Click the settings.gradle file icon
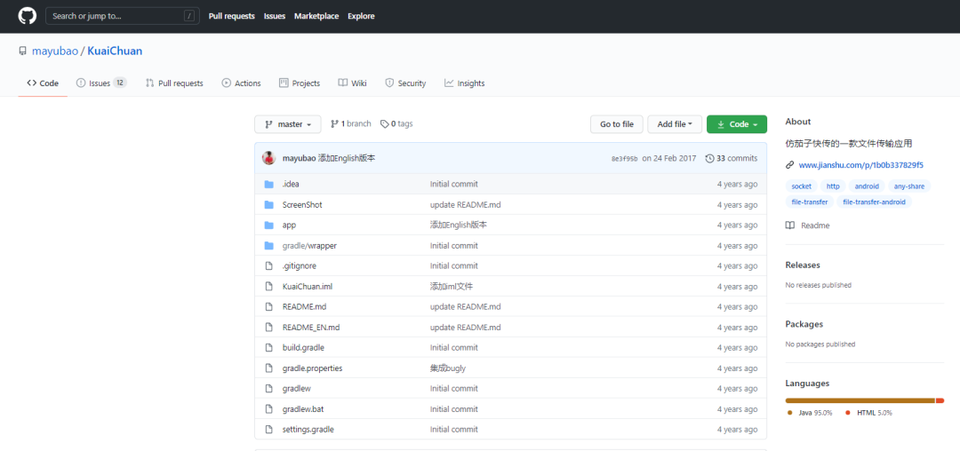Image resolution: width=960 pixels, height=451 pixels. click(268, 430)
